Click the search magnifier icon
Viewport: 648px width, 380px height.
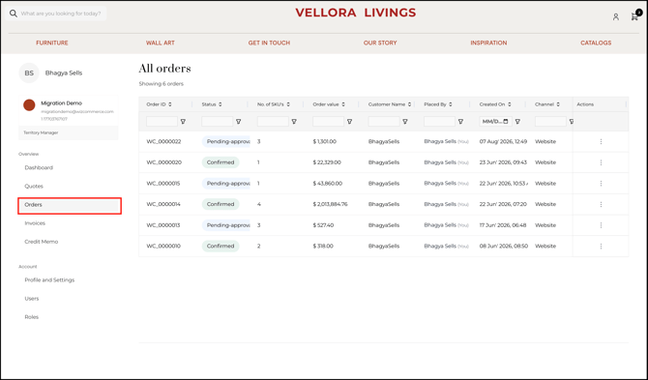point(14,14)
